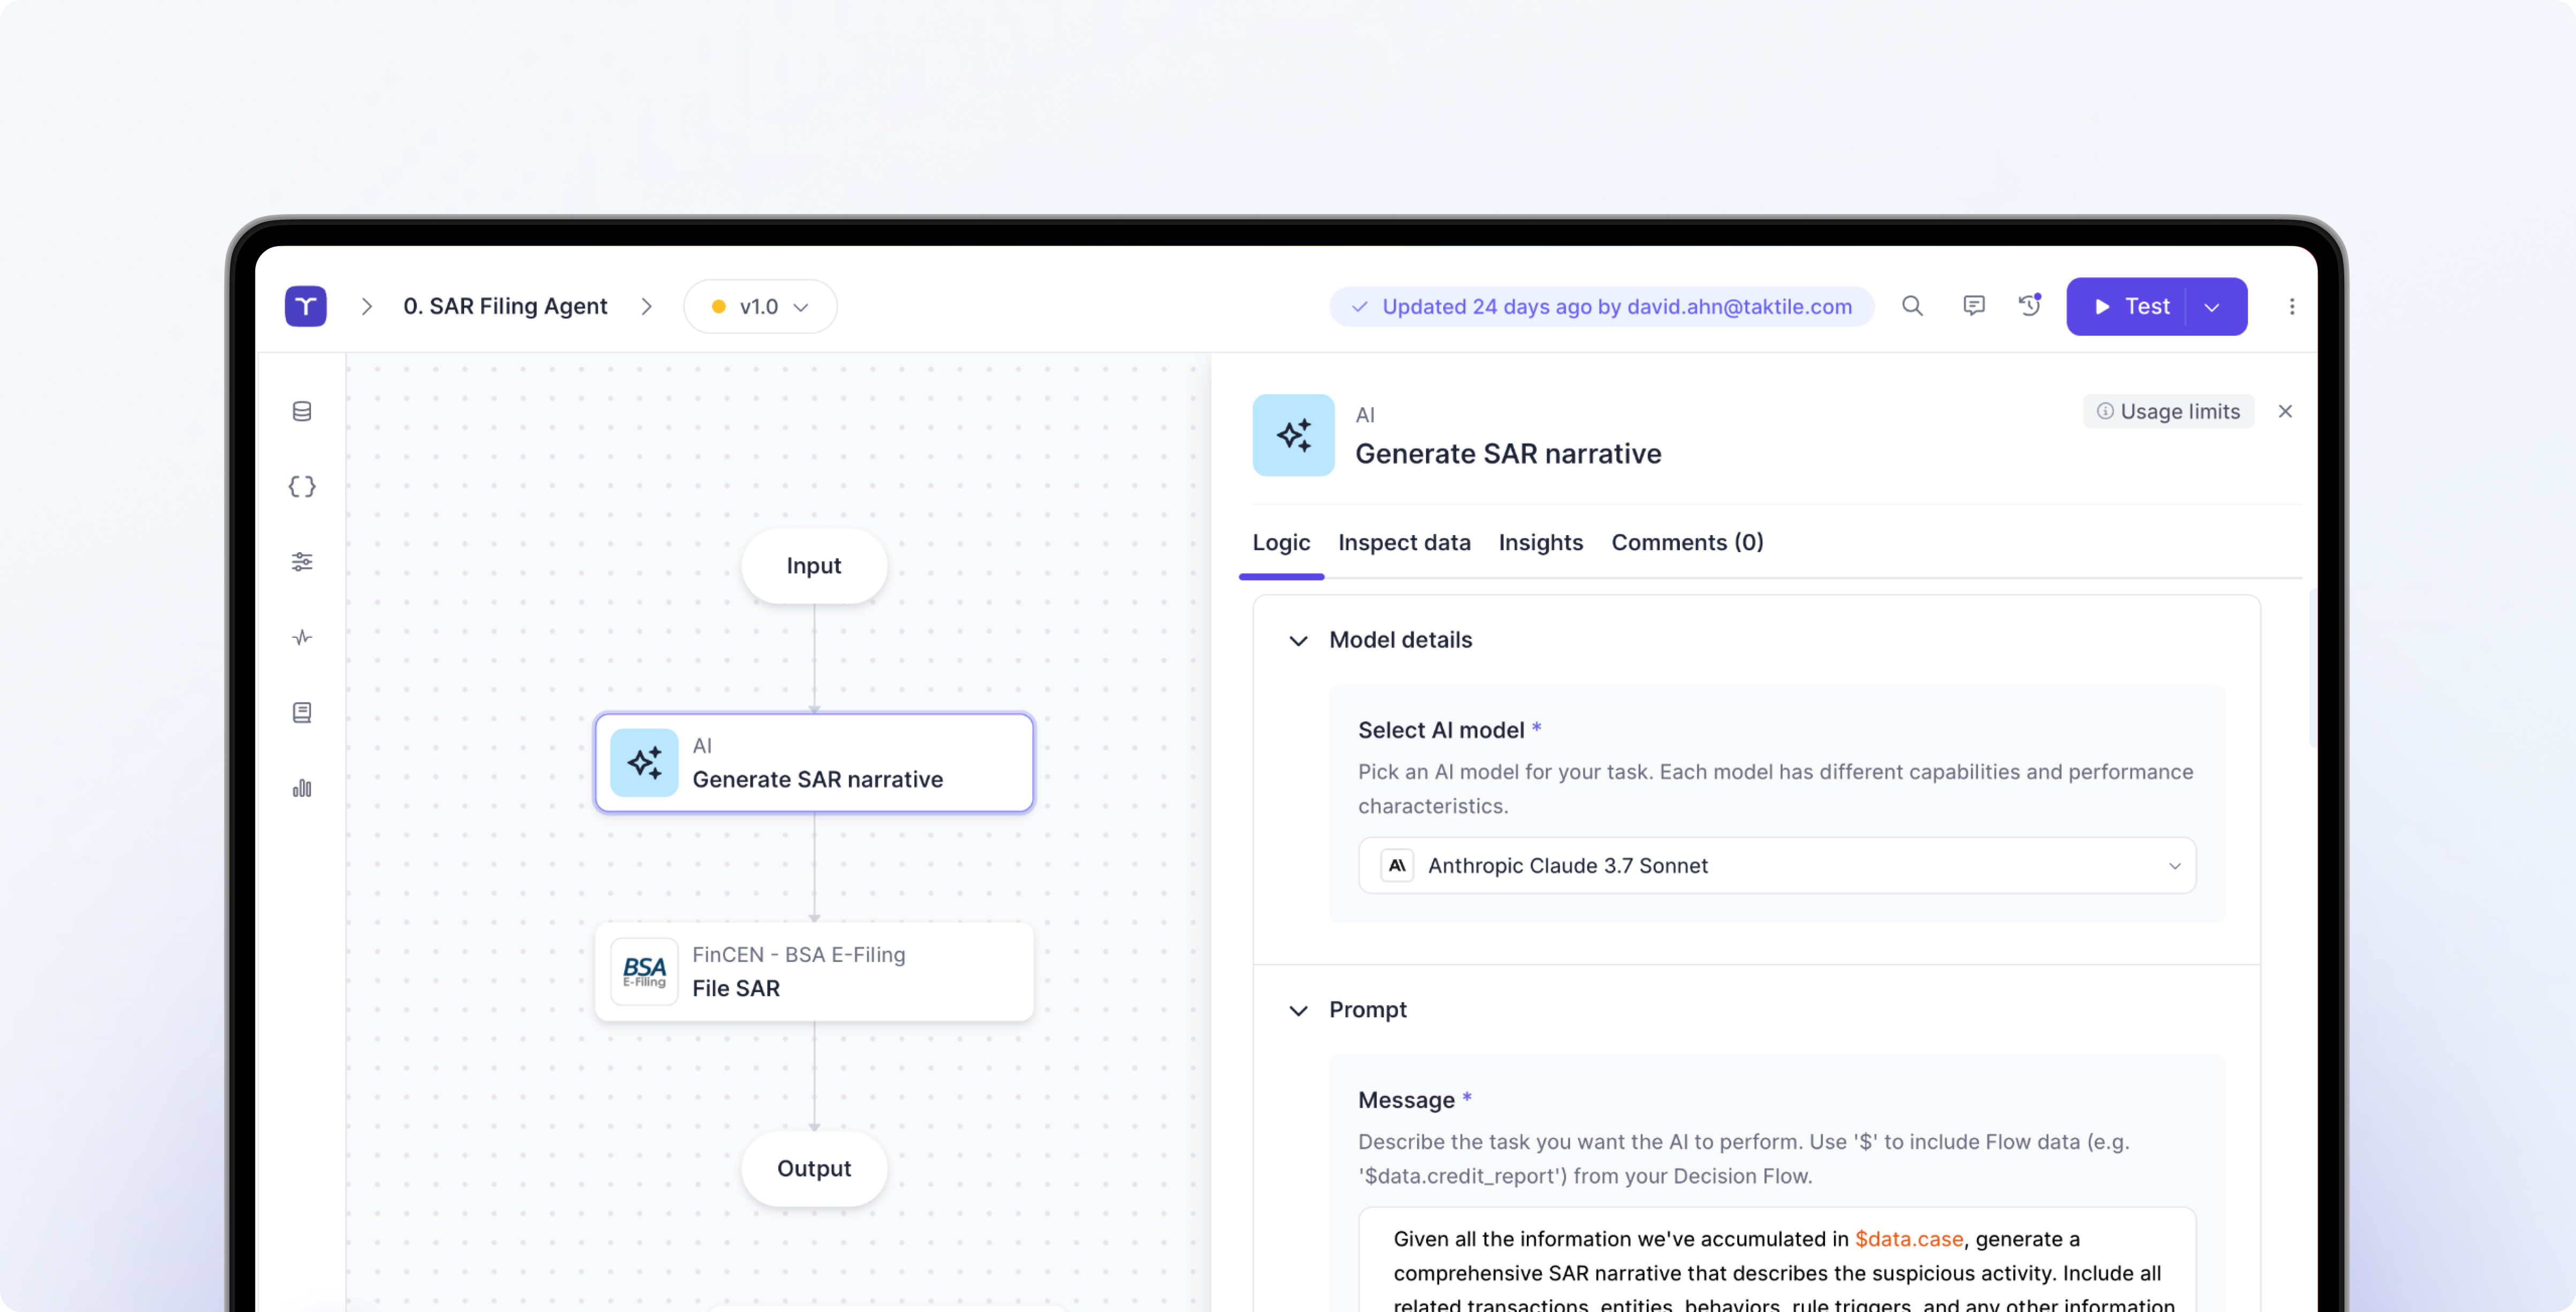
Task: Click the Taktile logo home icon
Action: coord(305,306)
